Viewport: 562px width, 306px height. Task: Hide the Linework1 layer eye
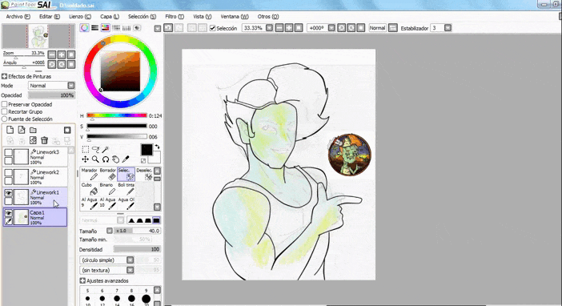8,193
